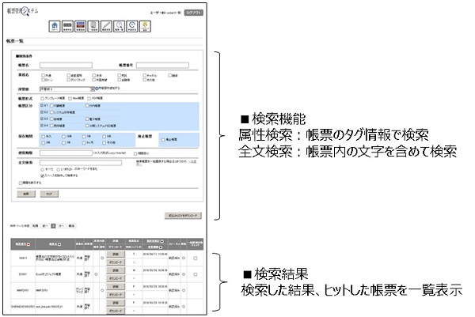
Task: Click the yellow password settings toolbar icon
Action: click(x=146, y=27)
